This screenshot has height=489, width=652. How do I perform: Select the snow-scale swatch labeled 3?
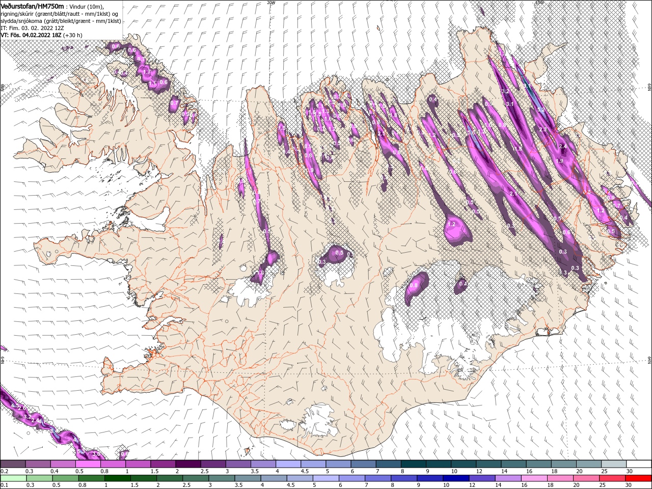click(x=238, y=464)
